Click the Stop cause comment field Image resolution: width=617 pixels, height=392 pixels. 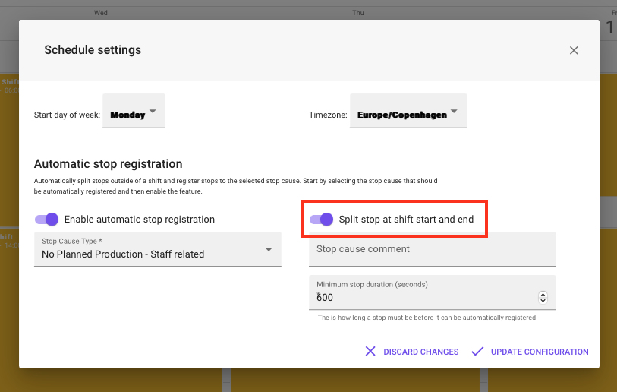pyautogui.click(x=433, y=249)
